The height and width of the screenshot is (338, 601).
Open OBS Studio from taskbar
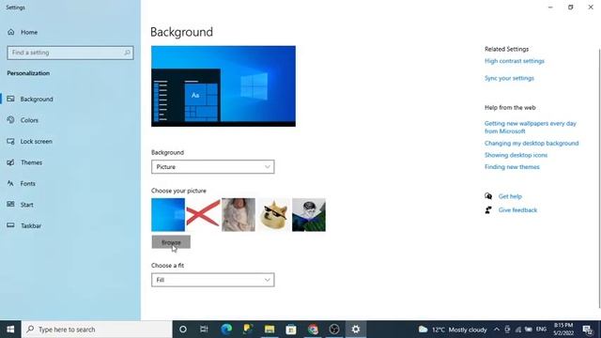334,330
